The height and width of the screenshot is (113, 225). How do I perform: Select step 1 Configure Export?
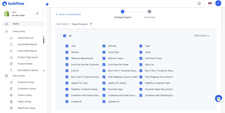click(x=123, y=11)
